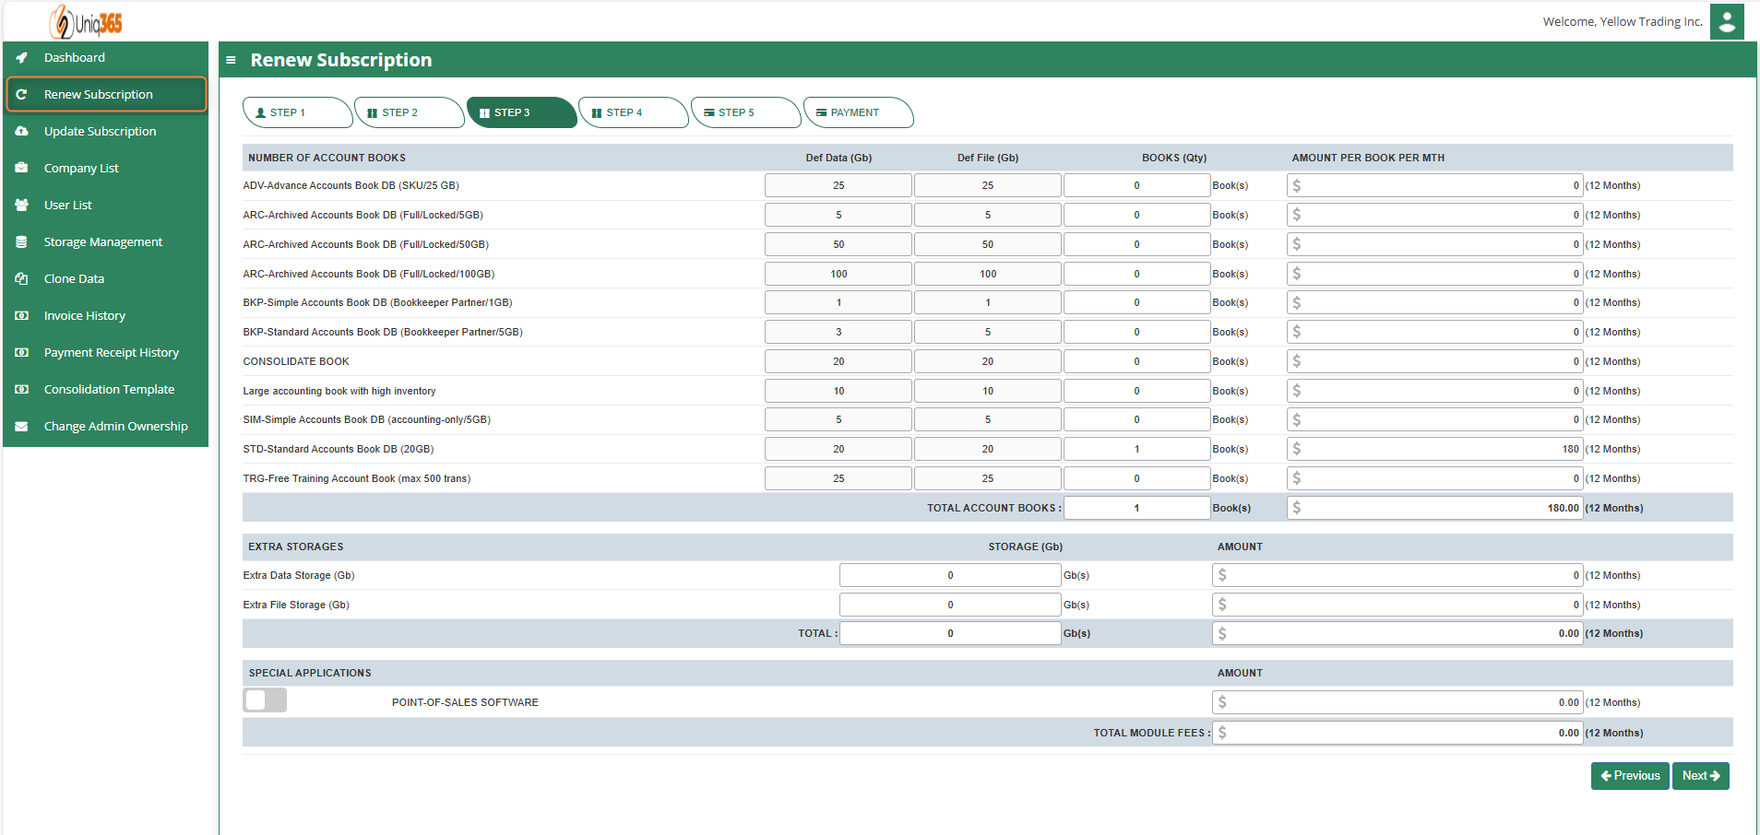Click the Storage Management database icon
This screenshot has height=835, width=1760.
coord(21,241)
